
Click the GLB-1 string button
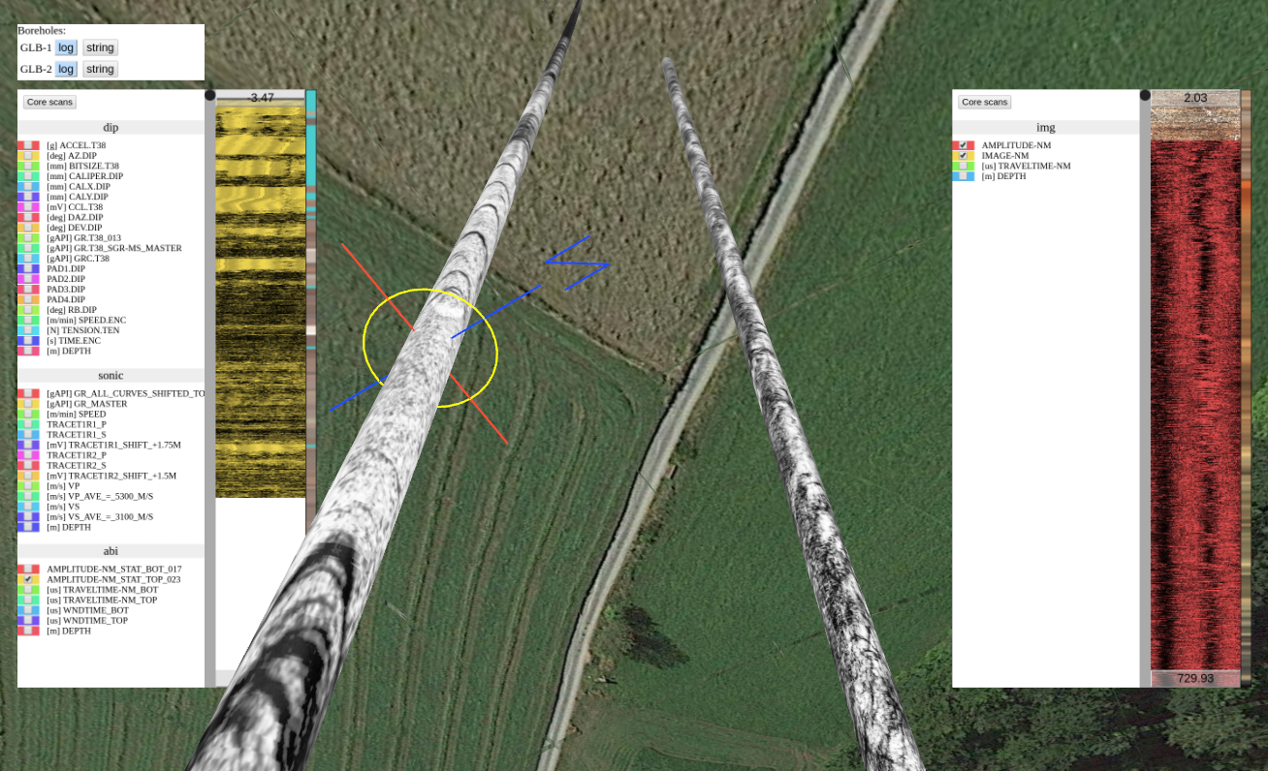click(x=100, y=47)
